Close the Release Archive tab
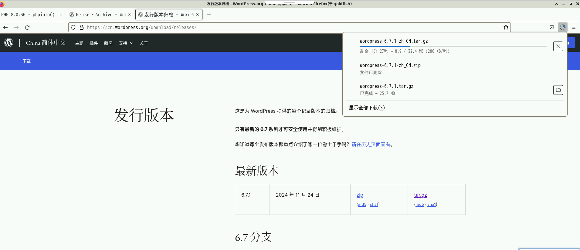The width and height of the screenshot is (580, 250). 129,15
